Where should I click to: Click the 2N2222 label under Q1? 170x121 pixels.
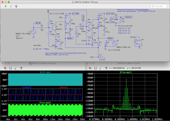(x=58, y=29)
